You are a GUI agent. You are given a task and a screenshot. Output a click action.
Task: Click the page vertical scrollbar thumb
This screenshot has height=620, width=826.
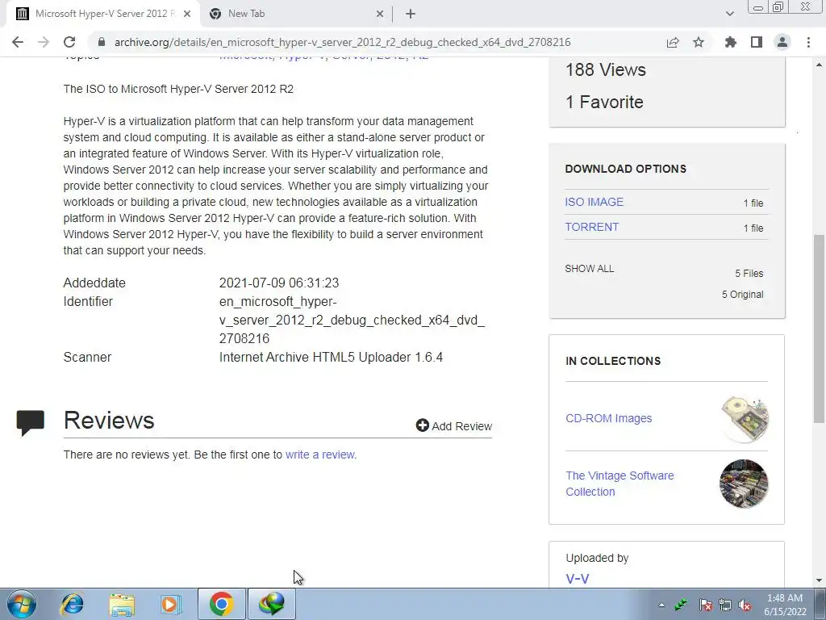[820, 328]
